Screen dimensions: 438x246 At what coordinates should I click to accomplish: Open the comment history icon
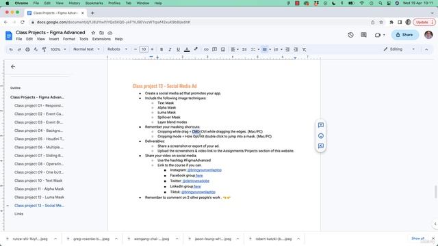click(363, 35)
